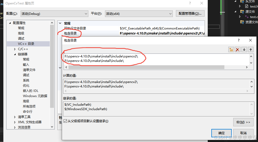Select 系统 under 链接器
Viewport: 258px width, 142px height.
[26, 80]
